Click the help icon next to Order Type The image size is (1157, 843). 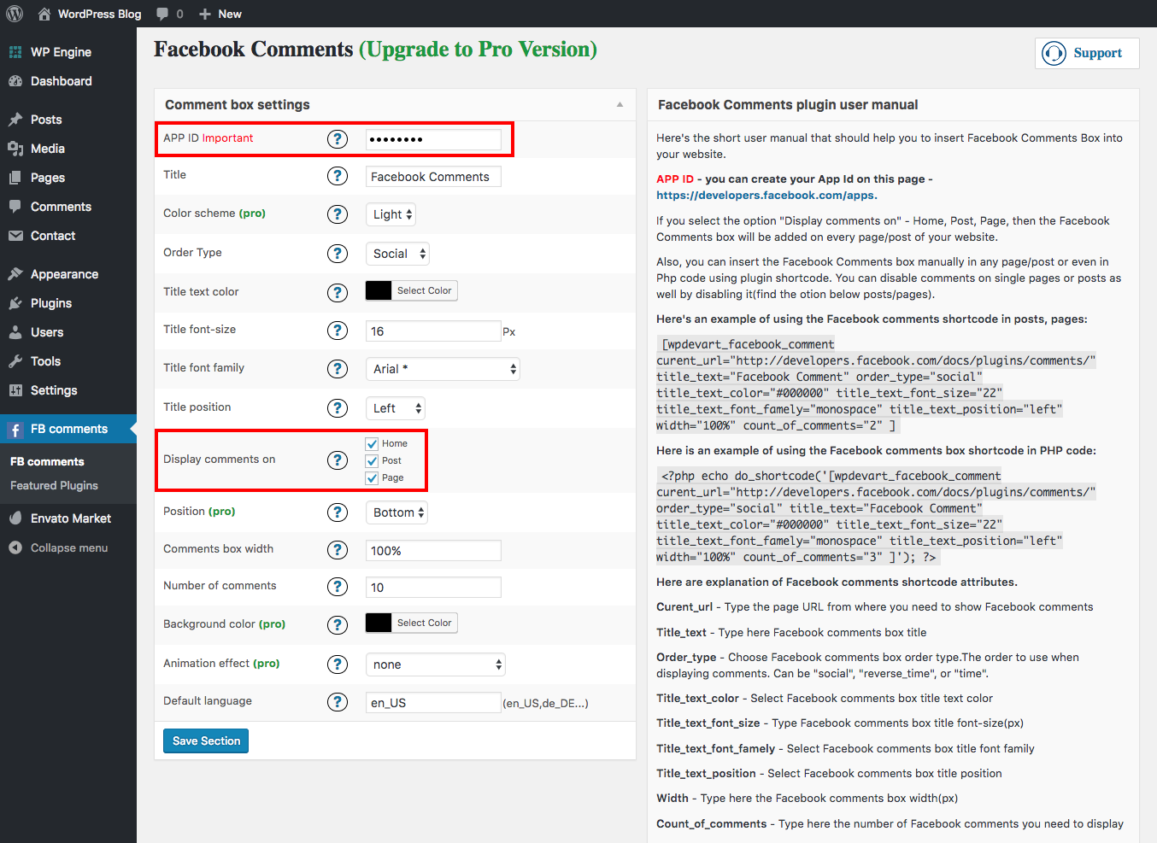coord(338,254)
